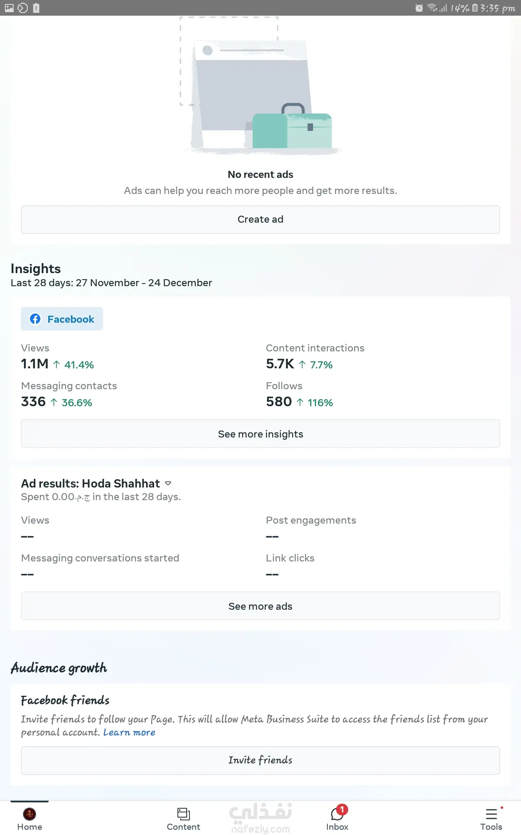Open the Tools hamburger menu
The image size is (521, 835).
coord(491,814)
